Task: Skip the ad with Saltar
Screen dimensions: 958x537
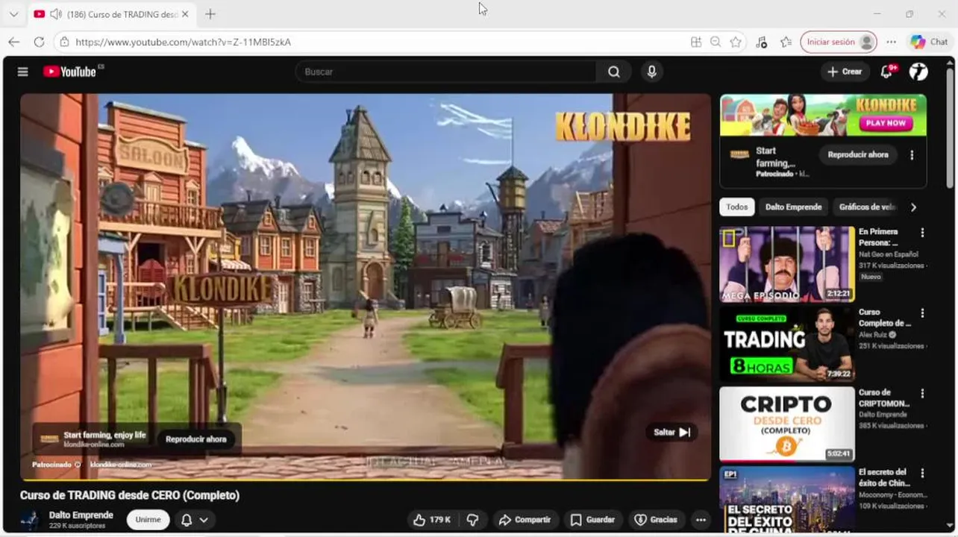Action: pyautogui.click(x=671, y=432)
